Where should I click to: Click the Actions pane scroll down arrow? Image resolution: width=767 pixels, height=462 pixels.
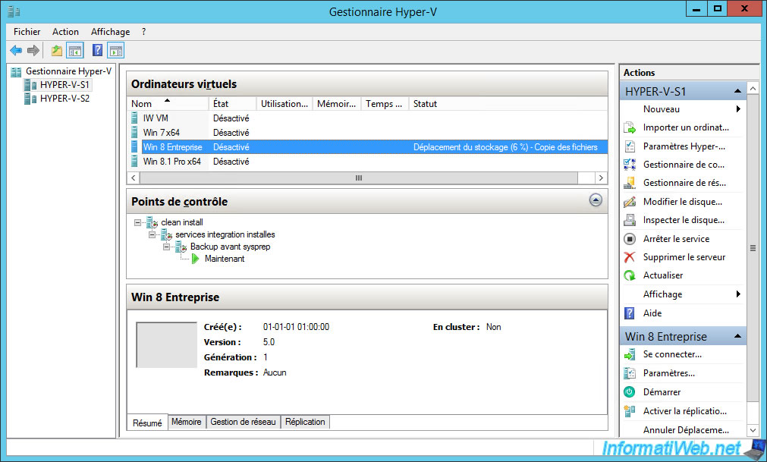tap(753, 430)
